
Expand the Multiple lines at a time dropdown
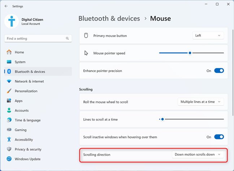click(201, 102)
